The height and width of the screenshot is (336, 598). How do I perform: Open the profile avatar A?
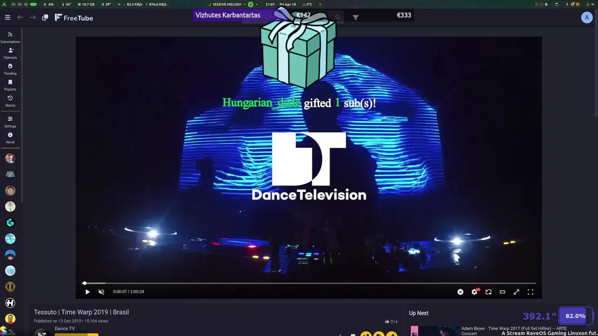(587, 18)
